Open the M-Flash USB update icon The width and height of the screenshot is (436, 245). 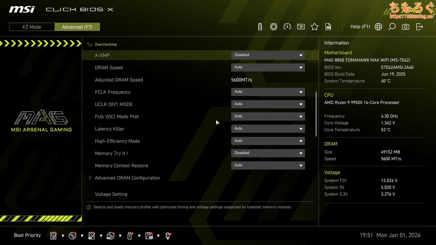260,27
